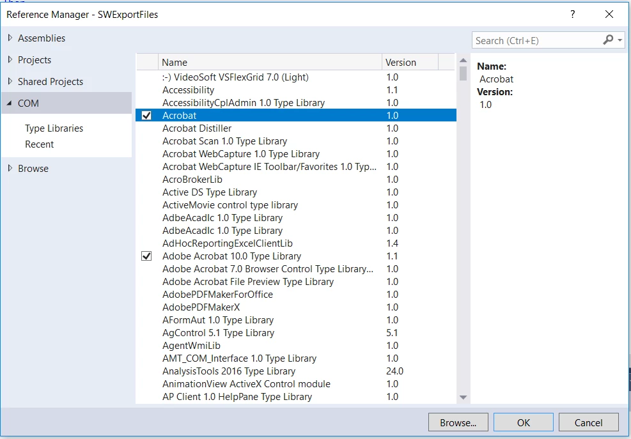Open the search options dropdown arrow
This screenshot has height=439, width=631.
point(619,40)
